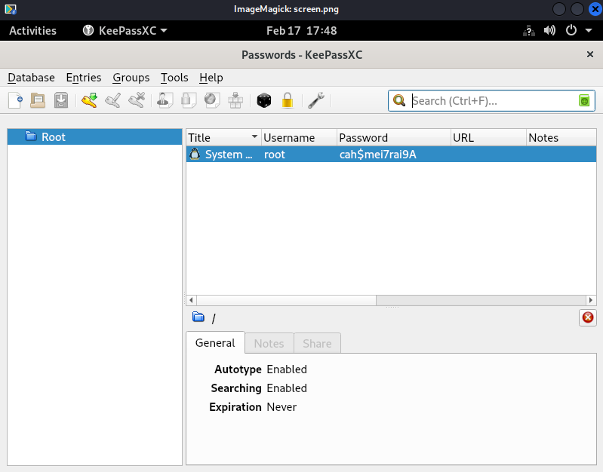Open the Tools menu
Viewport: 603px width, 472px height.
point(174,78)
